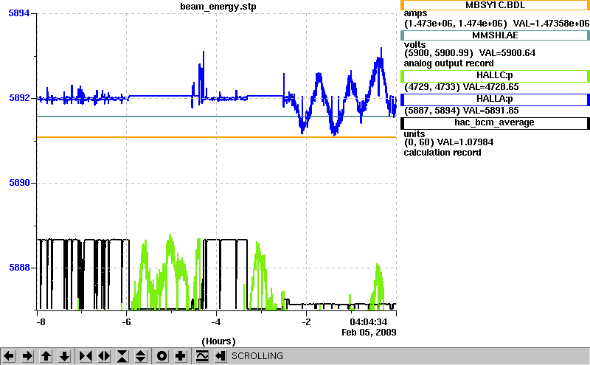This screenshot has width=590, height=365.
Task: Click the auto-scale circle icon
Action: coord(162,356)
